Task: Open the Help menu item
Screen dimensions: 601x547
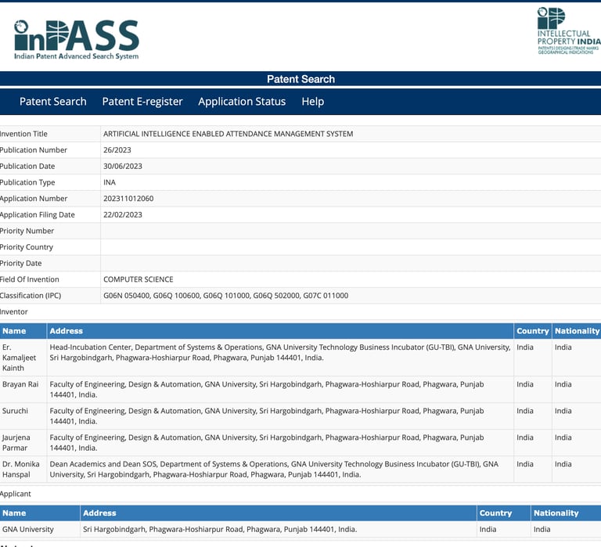Action: (x=313, y=102)
